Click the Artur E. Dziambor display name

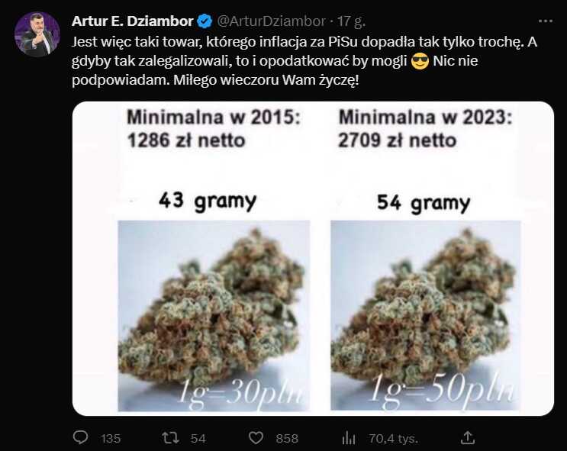pyautogui.click(x=132, y=21)
